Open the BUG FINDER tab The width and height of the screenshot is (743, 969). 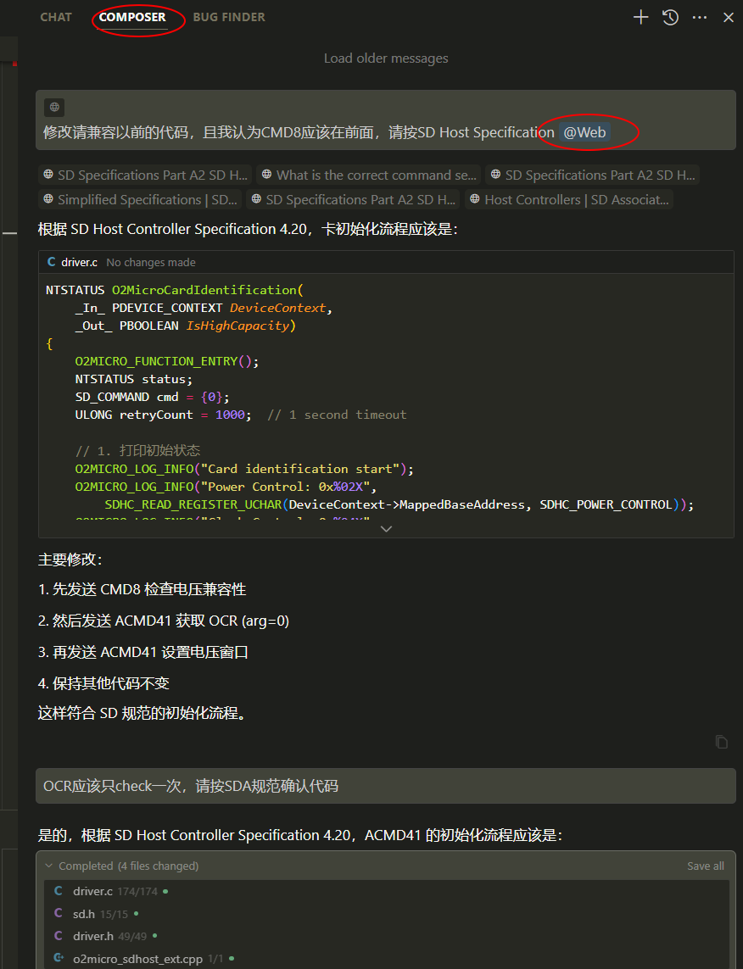pyautogui.click(x=229, y=17)
